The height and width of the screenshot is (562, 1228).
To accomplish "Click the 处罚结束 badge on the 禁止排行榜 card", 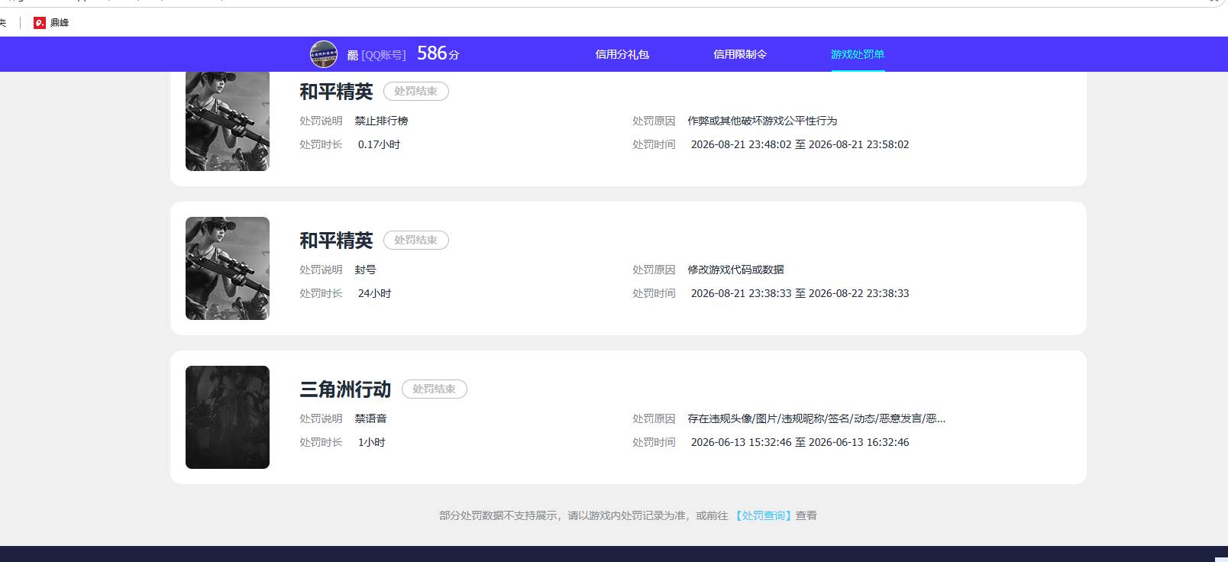I will coord(416,91).
